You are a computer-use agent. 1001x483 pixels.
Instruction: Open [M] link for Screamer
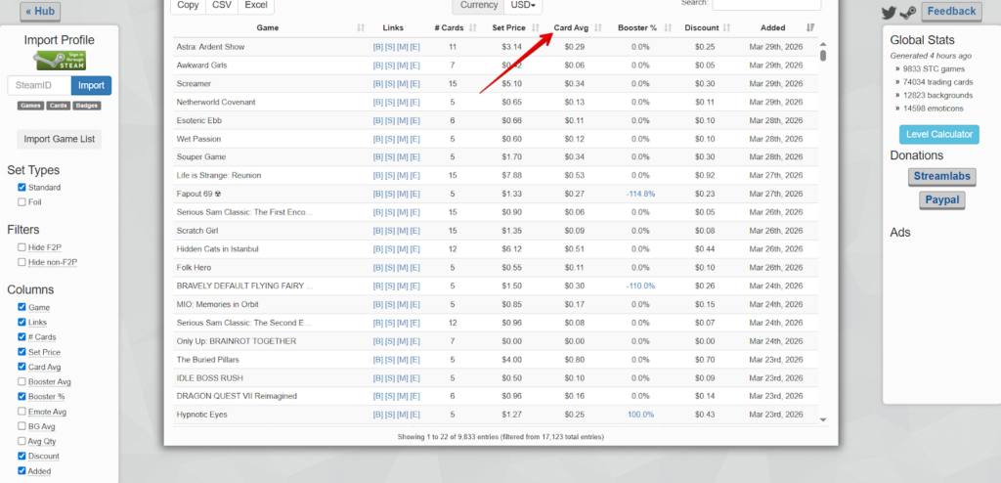[x=402, y=84]
